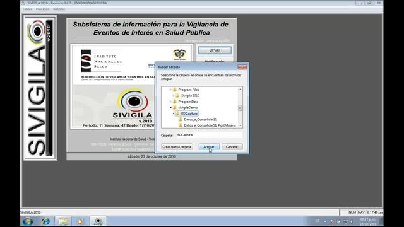Open the Procesos menu
Image resolution: width=404 pixels, height=227 pixels.
click(42, 9)
